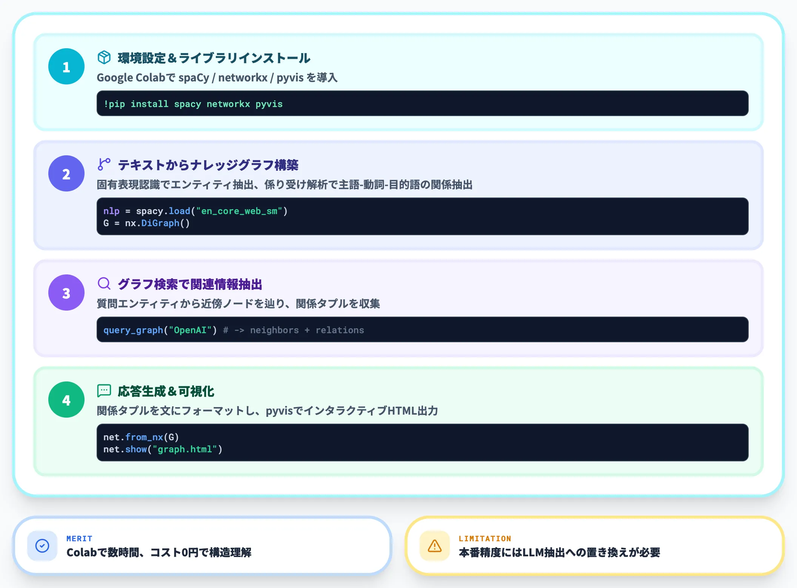Screen dimensions: 797x588
Task: Click heading 環境設定＆ライブラリインストール
Action: tap(214, 58)
